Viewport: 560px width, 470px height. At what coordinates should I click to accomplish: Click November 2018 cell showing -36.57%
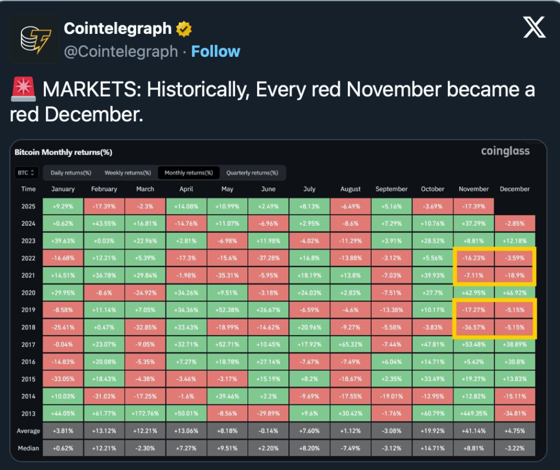coord(474,327)
